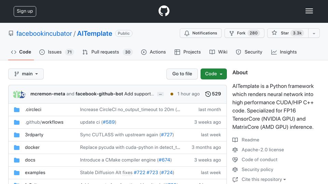328x184 pixels.
Task: Click 'Add support…' latest commit message
Action: point(139,94)
